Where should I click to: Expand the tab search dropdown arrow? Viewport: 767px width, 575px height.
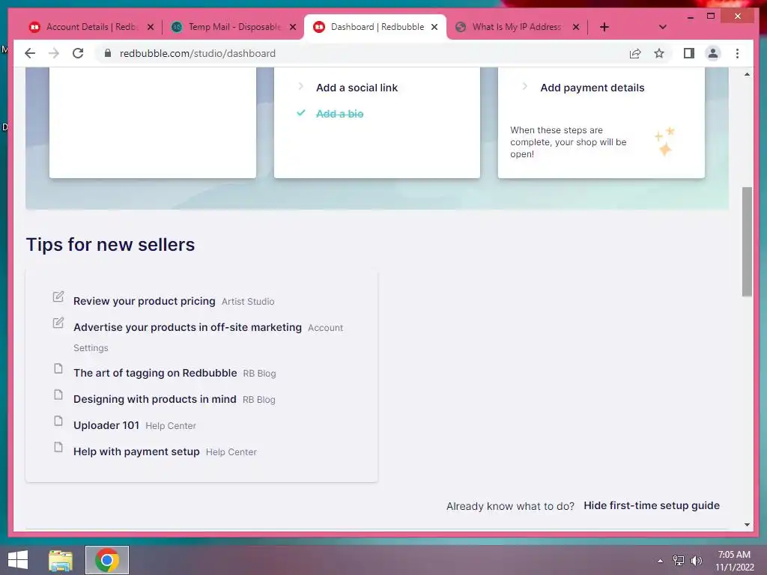[662, 27]
